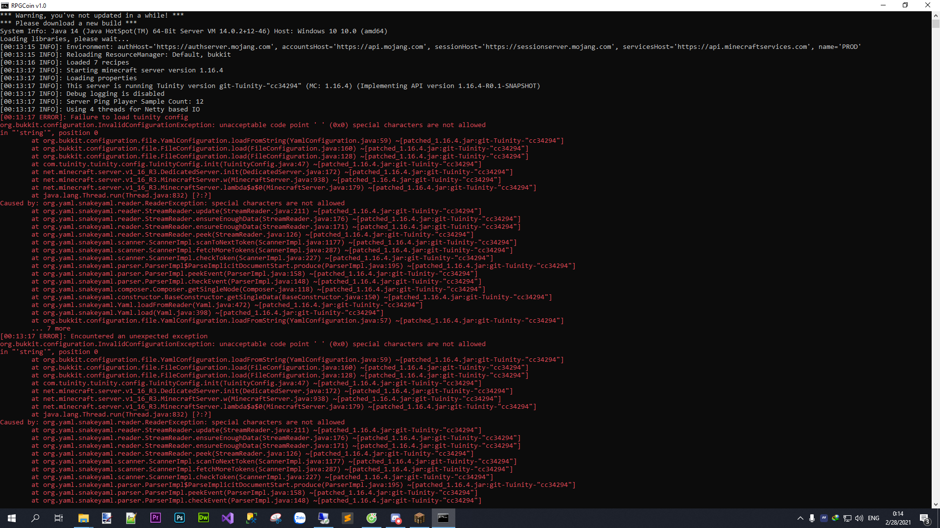Open Visual Studio from taskbar
Image resolution: width=940 pixels, height=528 pixels.
[227, 518]
